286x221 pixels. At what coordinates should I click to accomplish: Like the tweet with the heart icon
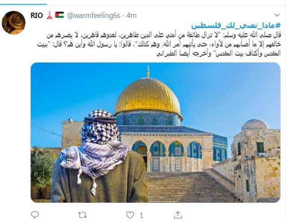[x=130, y=215]
